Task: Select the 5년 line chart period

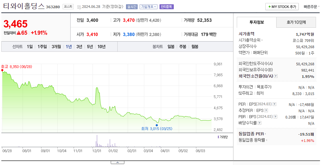Action: coord(90,47)
